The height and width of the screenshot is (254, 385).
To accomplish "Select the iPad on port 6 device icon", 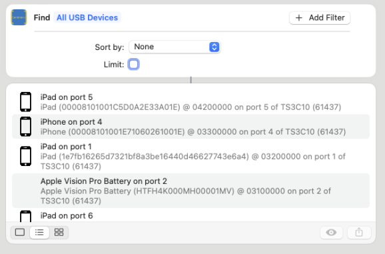I will point(25,216).
